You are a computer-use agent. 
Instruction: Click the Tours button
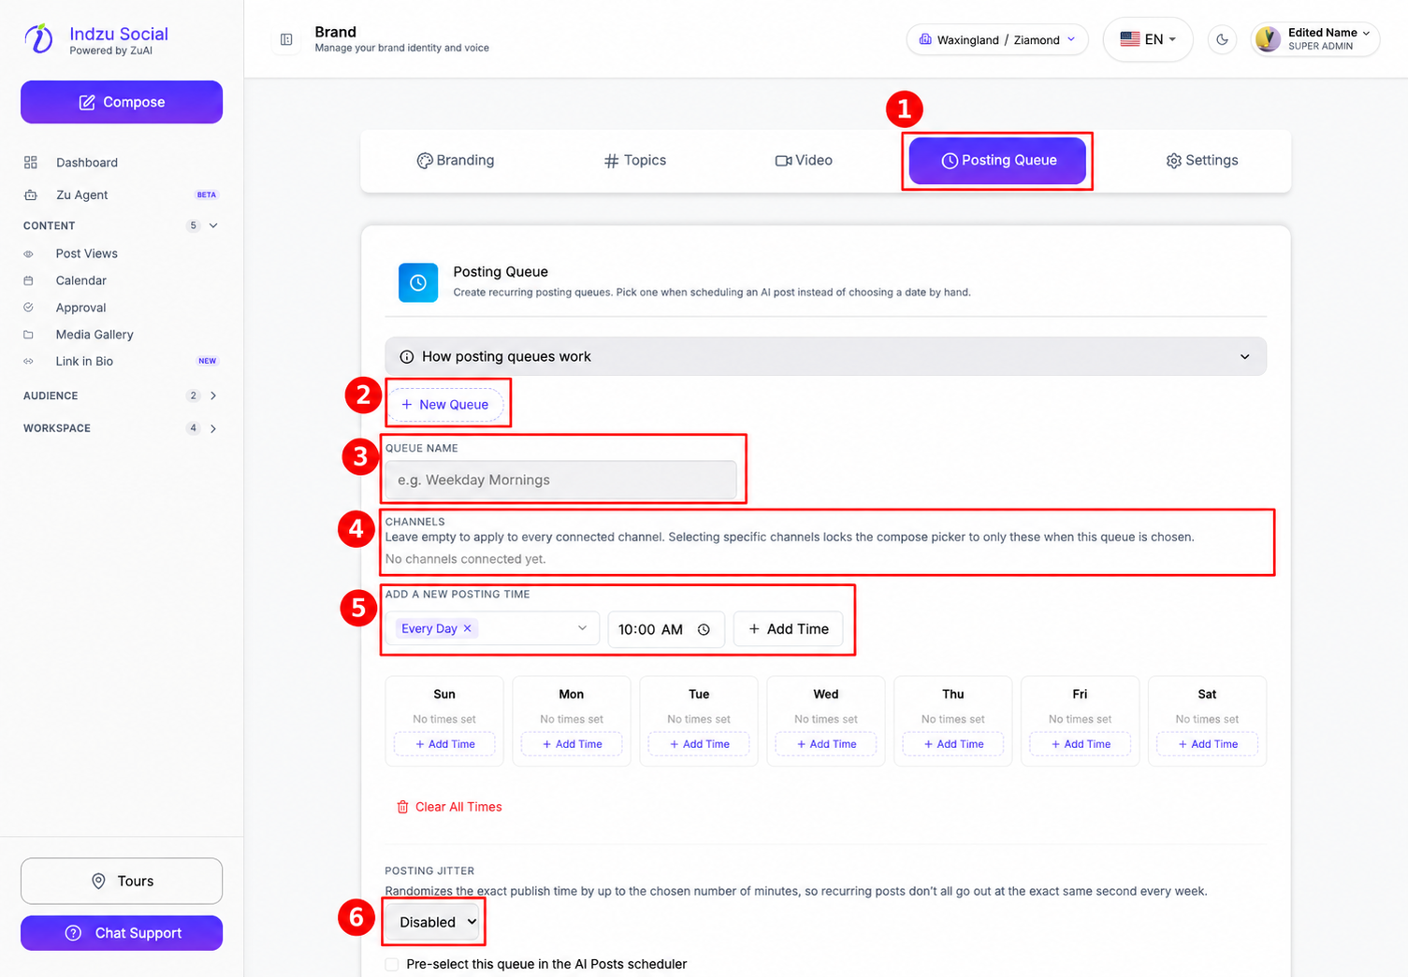point(122,881)
